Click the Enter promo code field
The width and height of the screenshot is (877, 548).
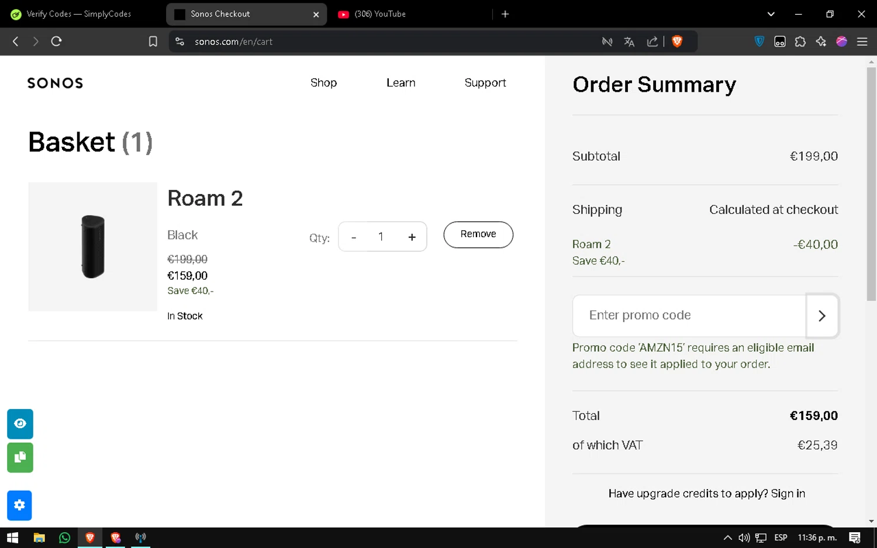(689, 315)
